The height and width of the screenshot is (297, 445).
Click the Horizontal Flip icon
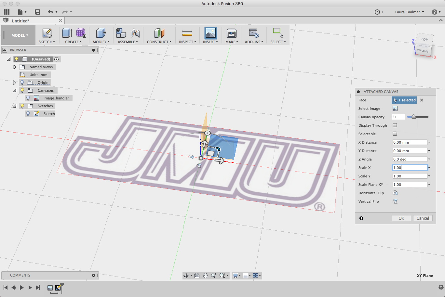point(395,193)
